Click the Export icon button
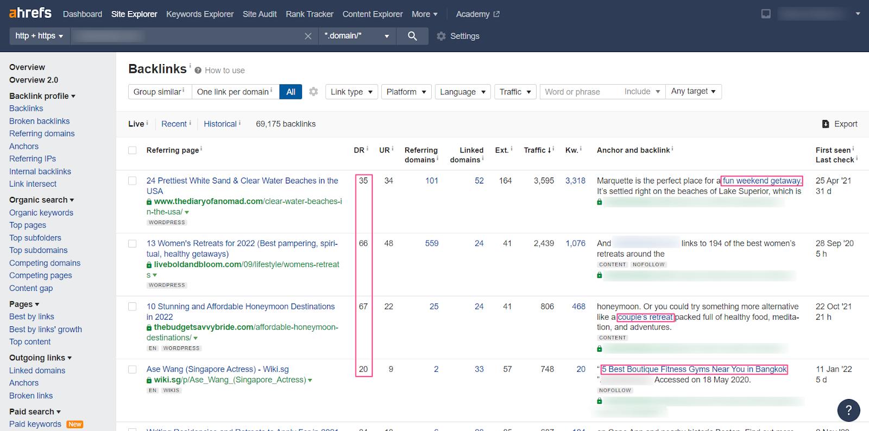Viewport: 869px width, 431px height. [826, 124]
